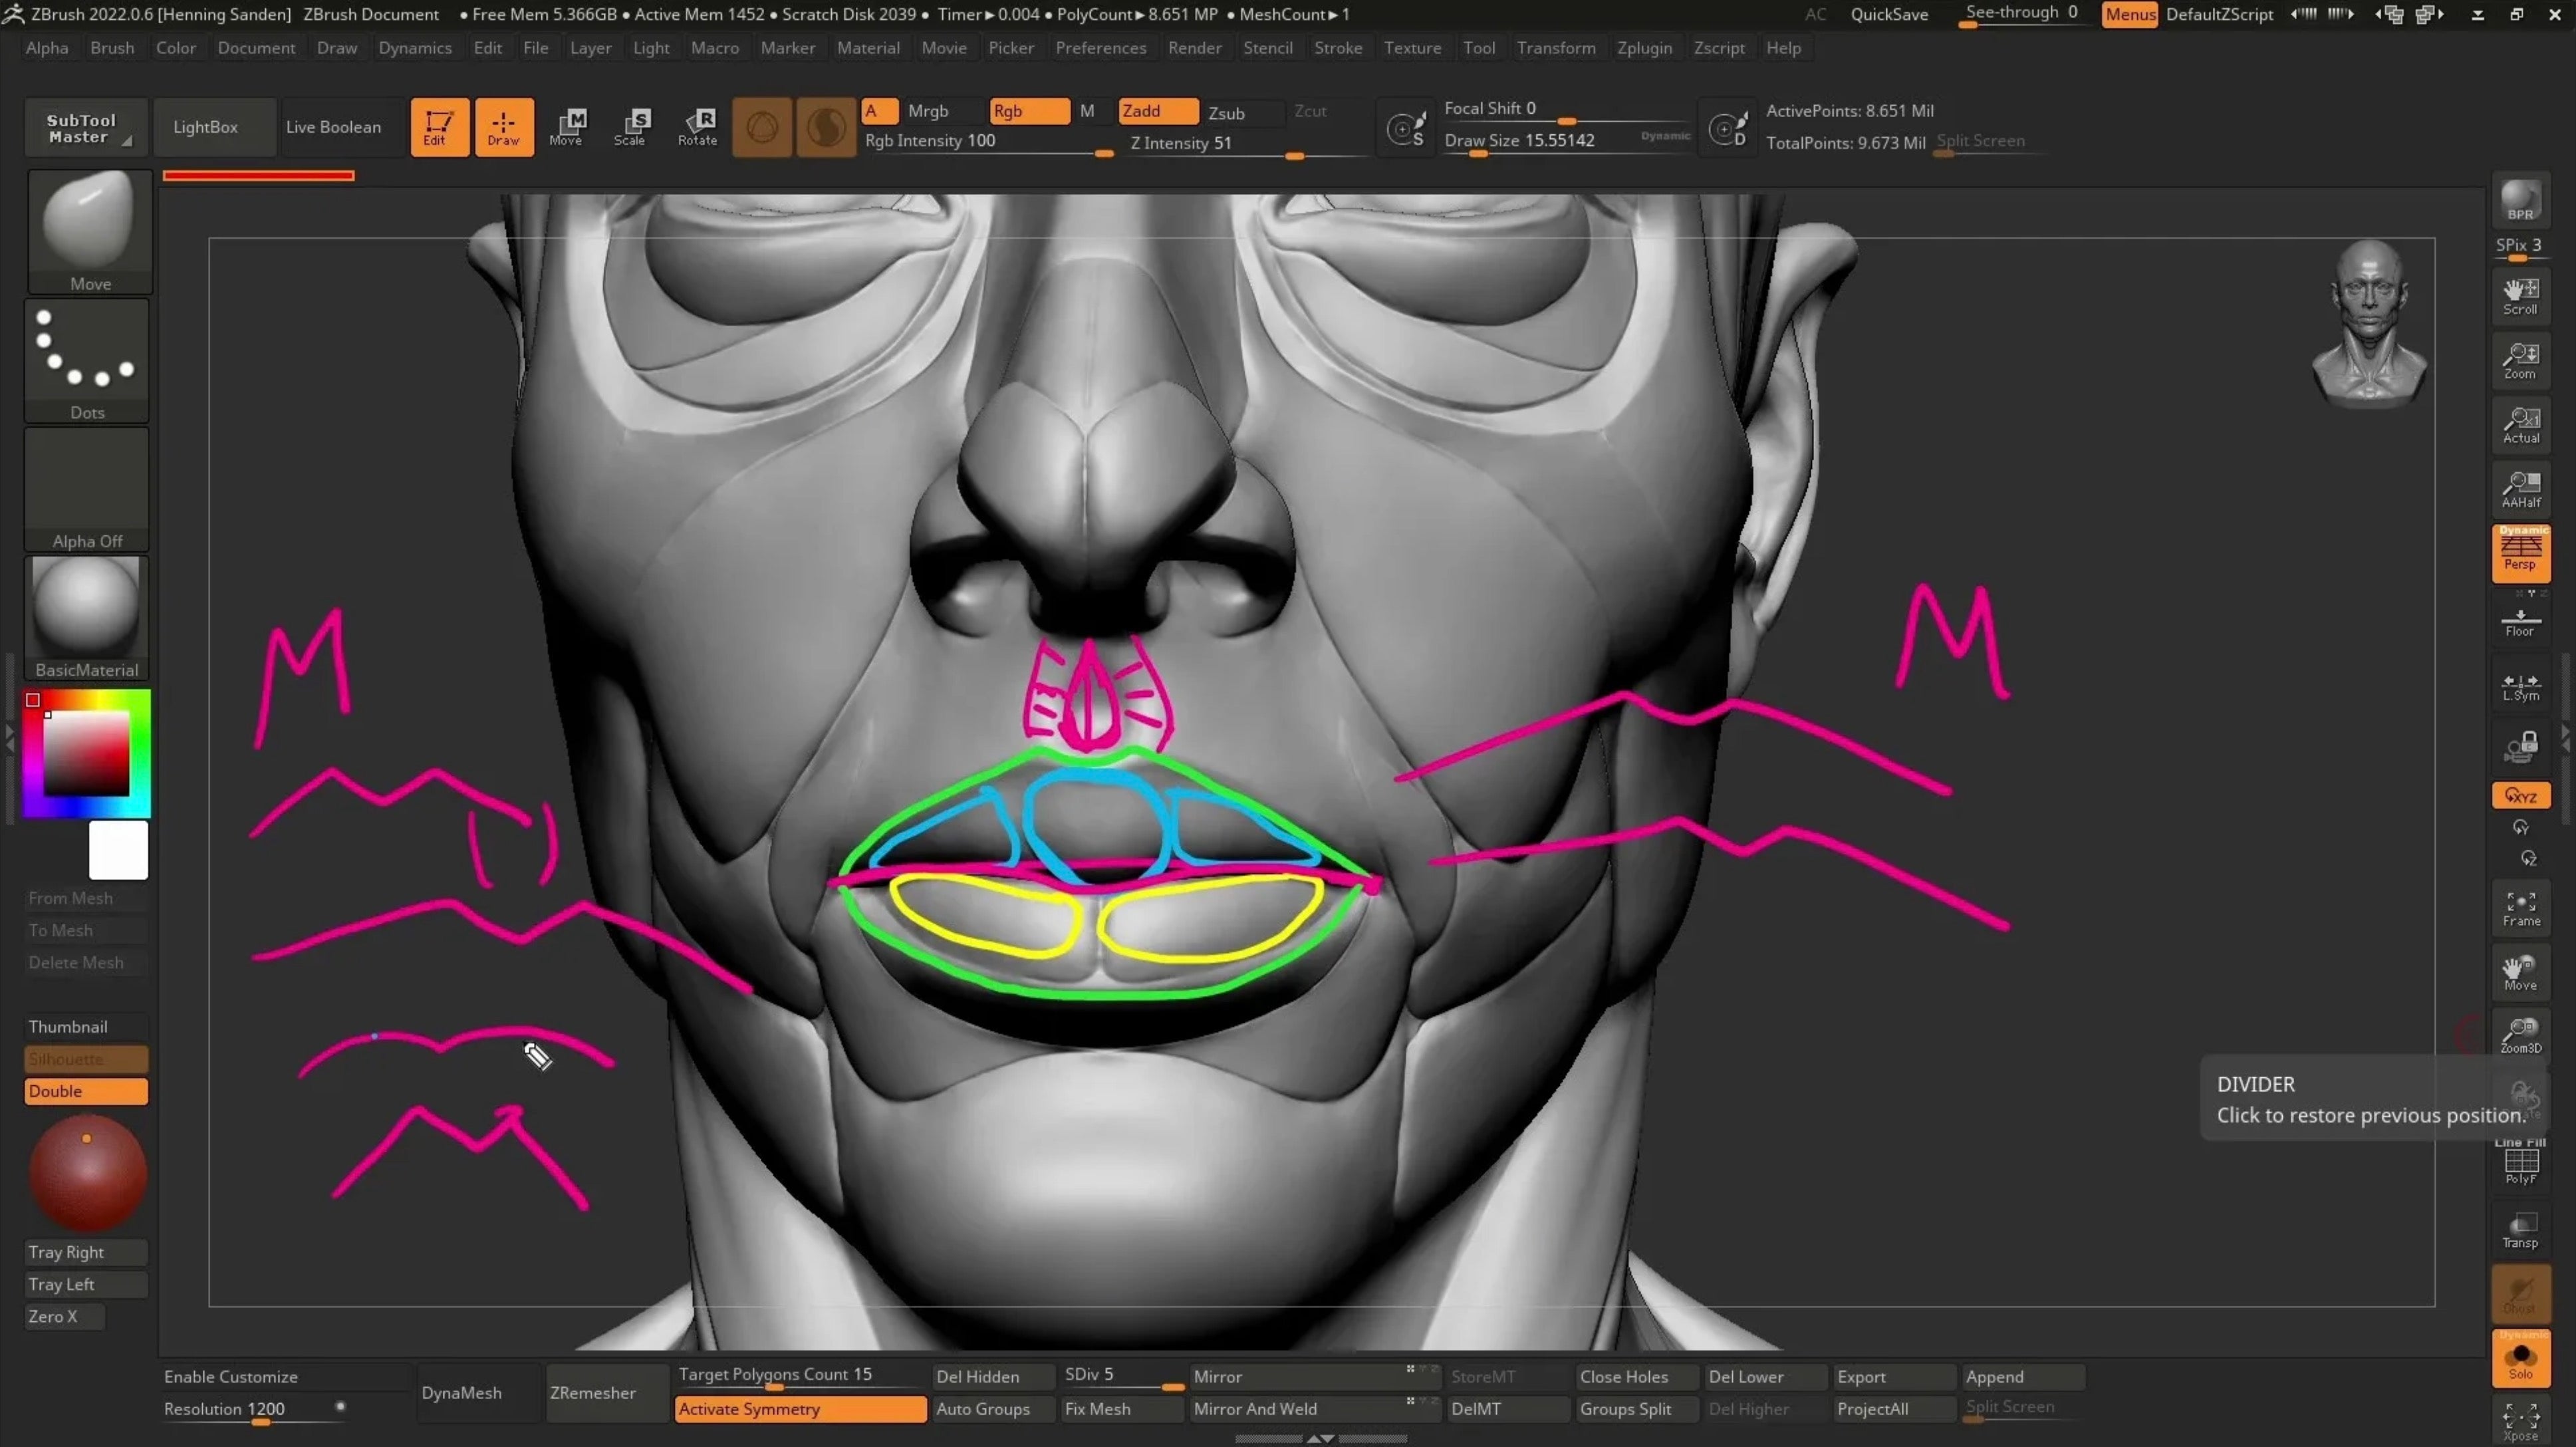Open the Transform menu

[x=1556, y=47]
